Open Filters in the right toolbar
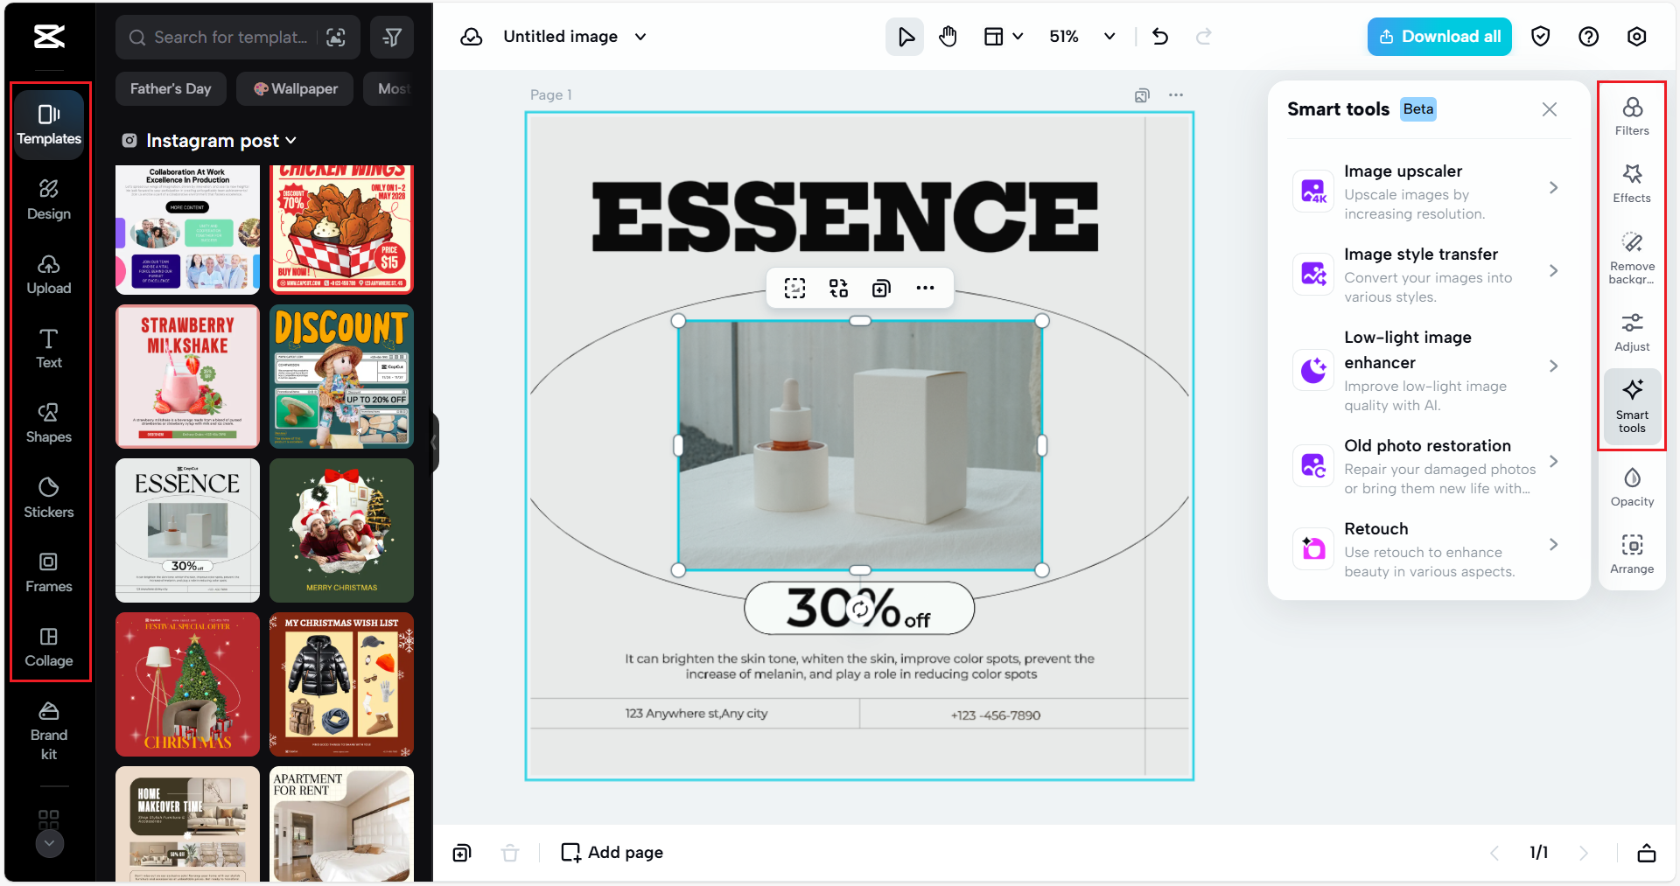The height and width of the screenshot is (886, 1680). tap(1632, 116)
